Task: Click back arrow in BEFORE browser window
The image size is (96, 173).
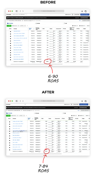Action: (x=20, y=11)
